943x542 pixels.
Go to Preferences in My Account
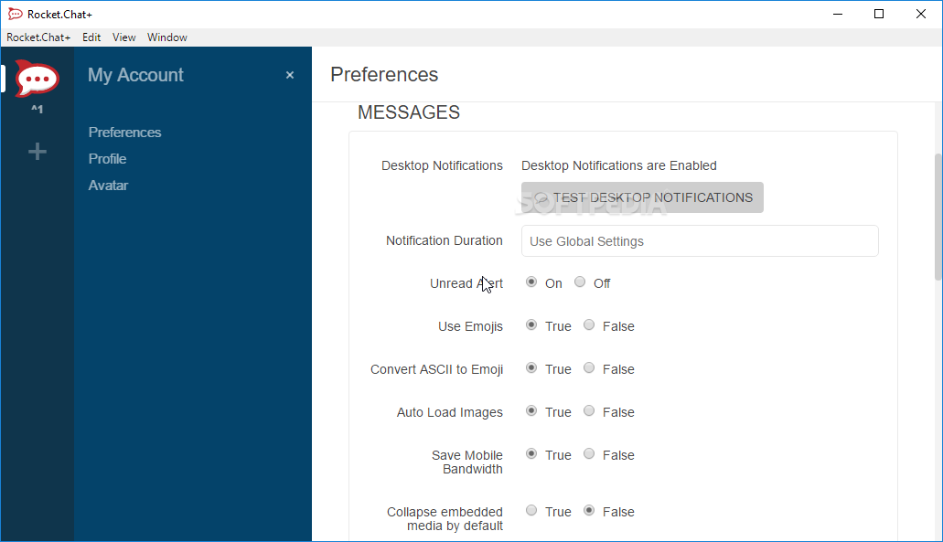[x=124, y=133]
